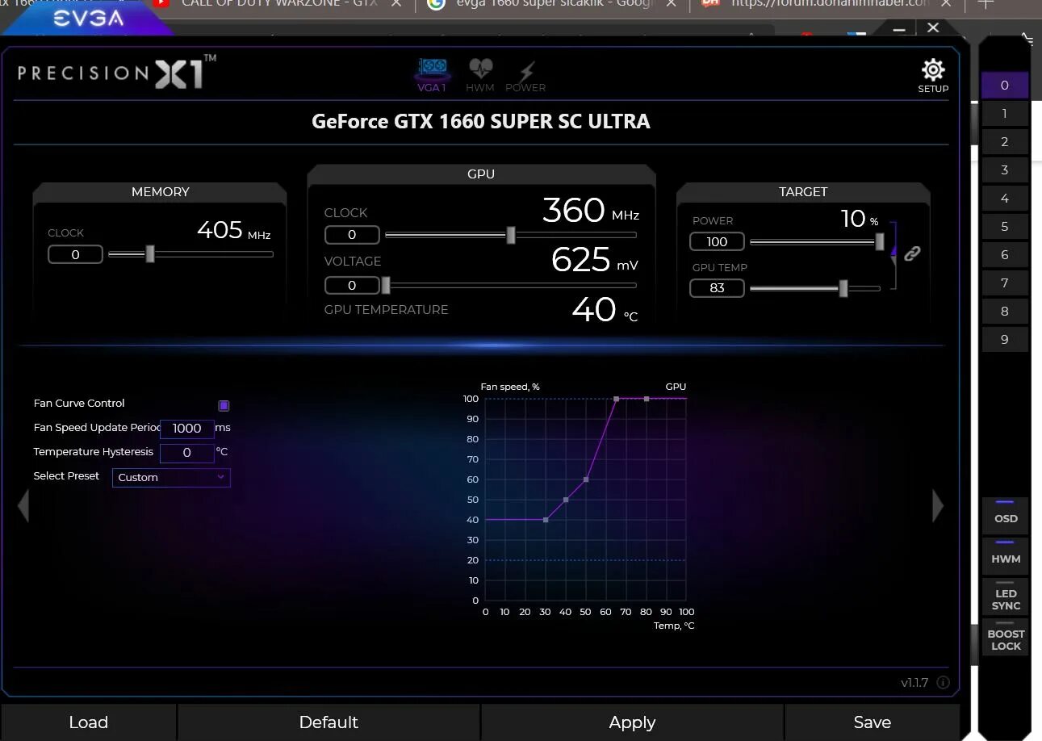The height and width of the screenshot is (741, 1042).
Task: Click the fan curve point at 65°C
Action: tap(616, 399)
